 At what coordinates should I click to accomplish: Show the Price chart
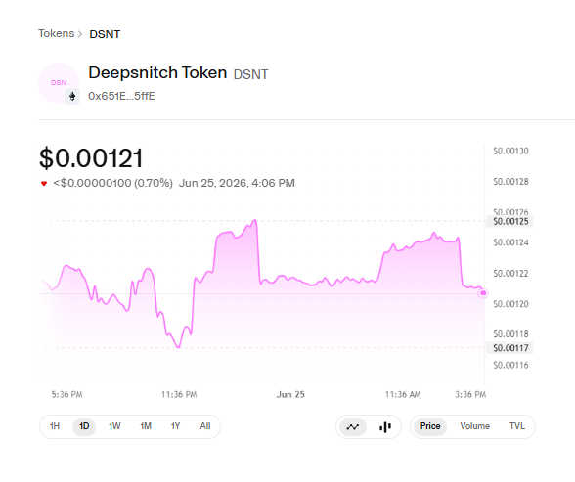click(430, 426)
